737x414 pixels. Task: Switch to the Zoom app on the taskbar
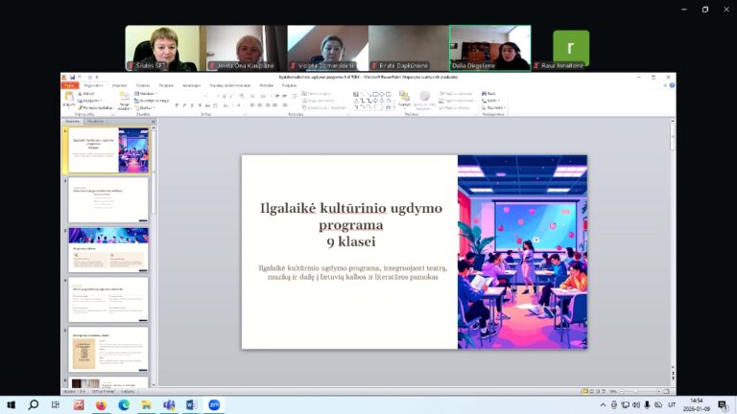coord(214,404)
